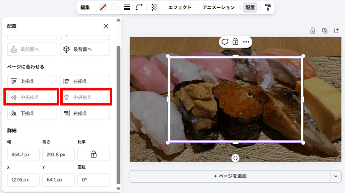The height and width of the screenshot is (193, 345).
Task: Toggle the 比率 aspect ratio lock
Action: [94, 154]
